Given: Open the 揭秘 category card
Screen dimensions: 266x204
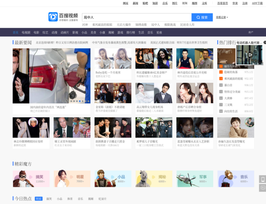Looking at the screenshot, I should click(x=154, y=179).
